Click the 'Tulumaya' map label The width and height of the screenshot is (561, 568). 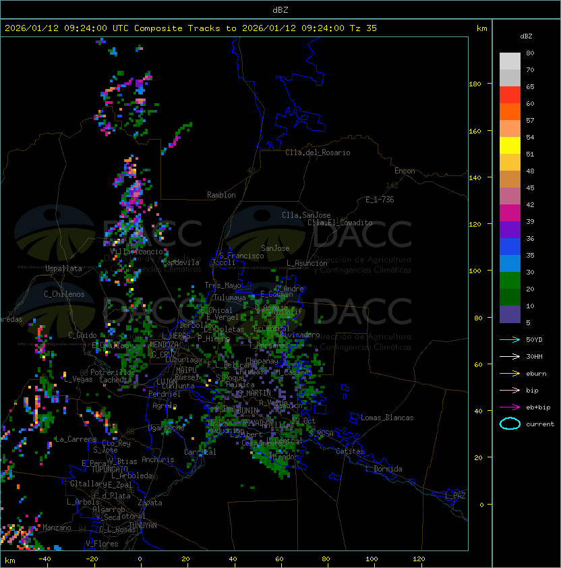click(x=230, y=297)
